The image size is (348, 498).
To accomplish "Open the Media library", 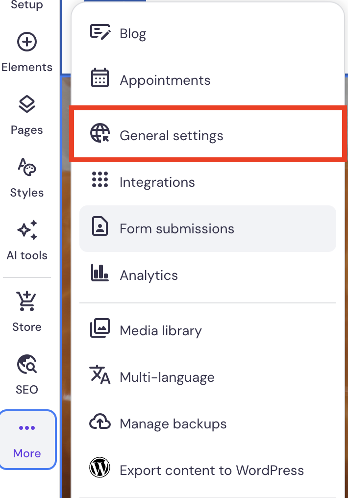I will click(x=160, y=330).
